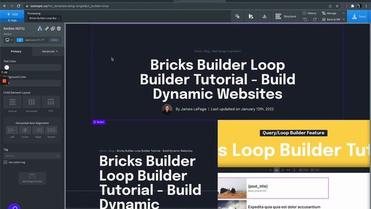Viewport: 371px width, 209px height.
Task: Click Query/Loop Builder Feature badge
Action: 293,133
